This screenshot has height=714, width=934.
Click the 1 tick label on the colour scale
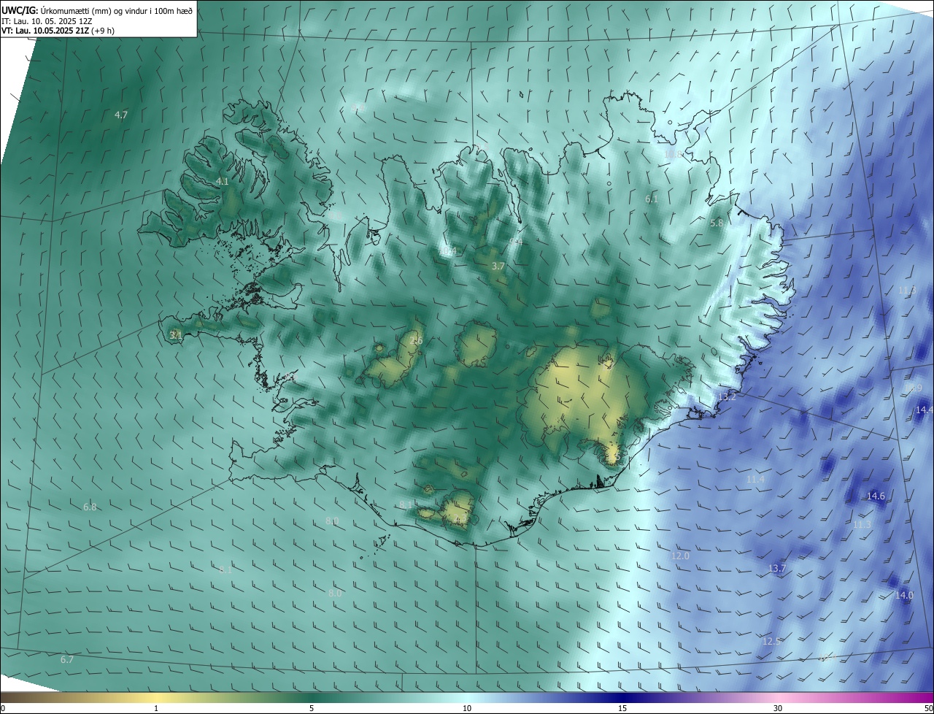156,708
